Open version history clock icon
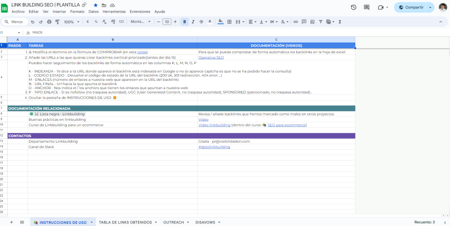Image resolution: width=450 pixels, height=226 pixels. (x=354, y=7)
